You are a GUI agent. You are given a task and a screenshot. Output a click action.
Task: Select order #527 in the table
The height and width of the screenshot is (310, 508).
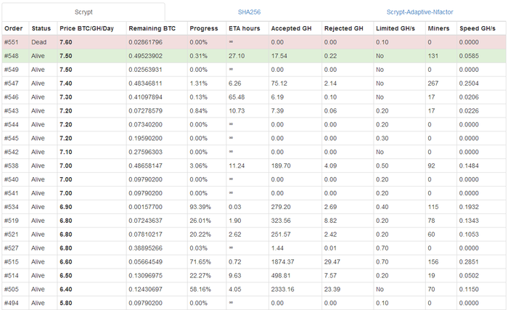pos(254,248)
